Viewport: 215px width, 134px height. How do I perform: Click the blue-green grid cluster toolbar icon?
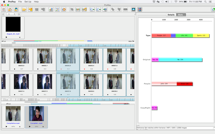click(x=57, y=9)
